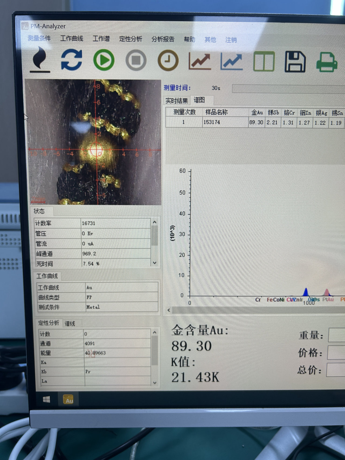The image size is (345, 460).
Task: Select the 89.30 gold value cell
Action: coord(256,123)
